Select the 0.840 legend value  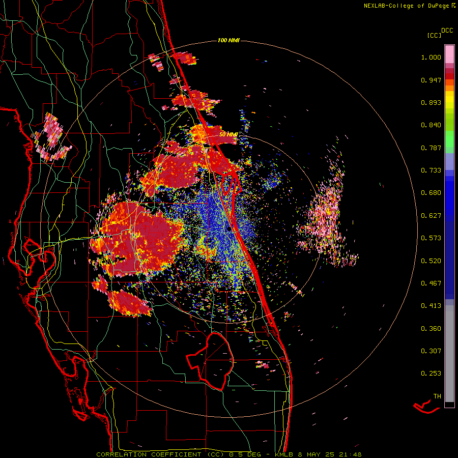point(431,125)
